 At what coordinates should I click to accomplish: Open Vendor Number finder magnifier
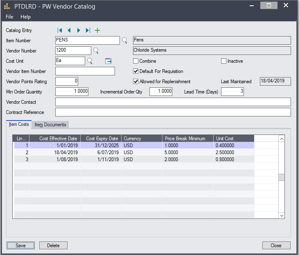coord(96,51)
